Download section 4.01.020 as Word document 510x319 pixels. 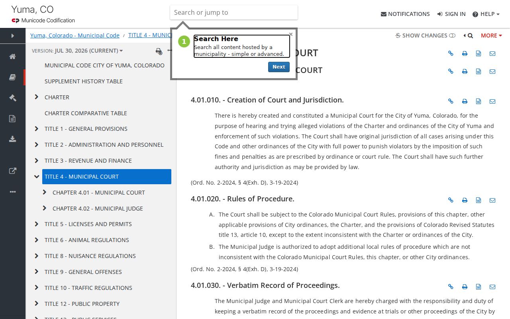[479, 200]
